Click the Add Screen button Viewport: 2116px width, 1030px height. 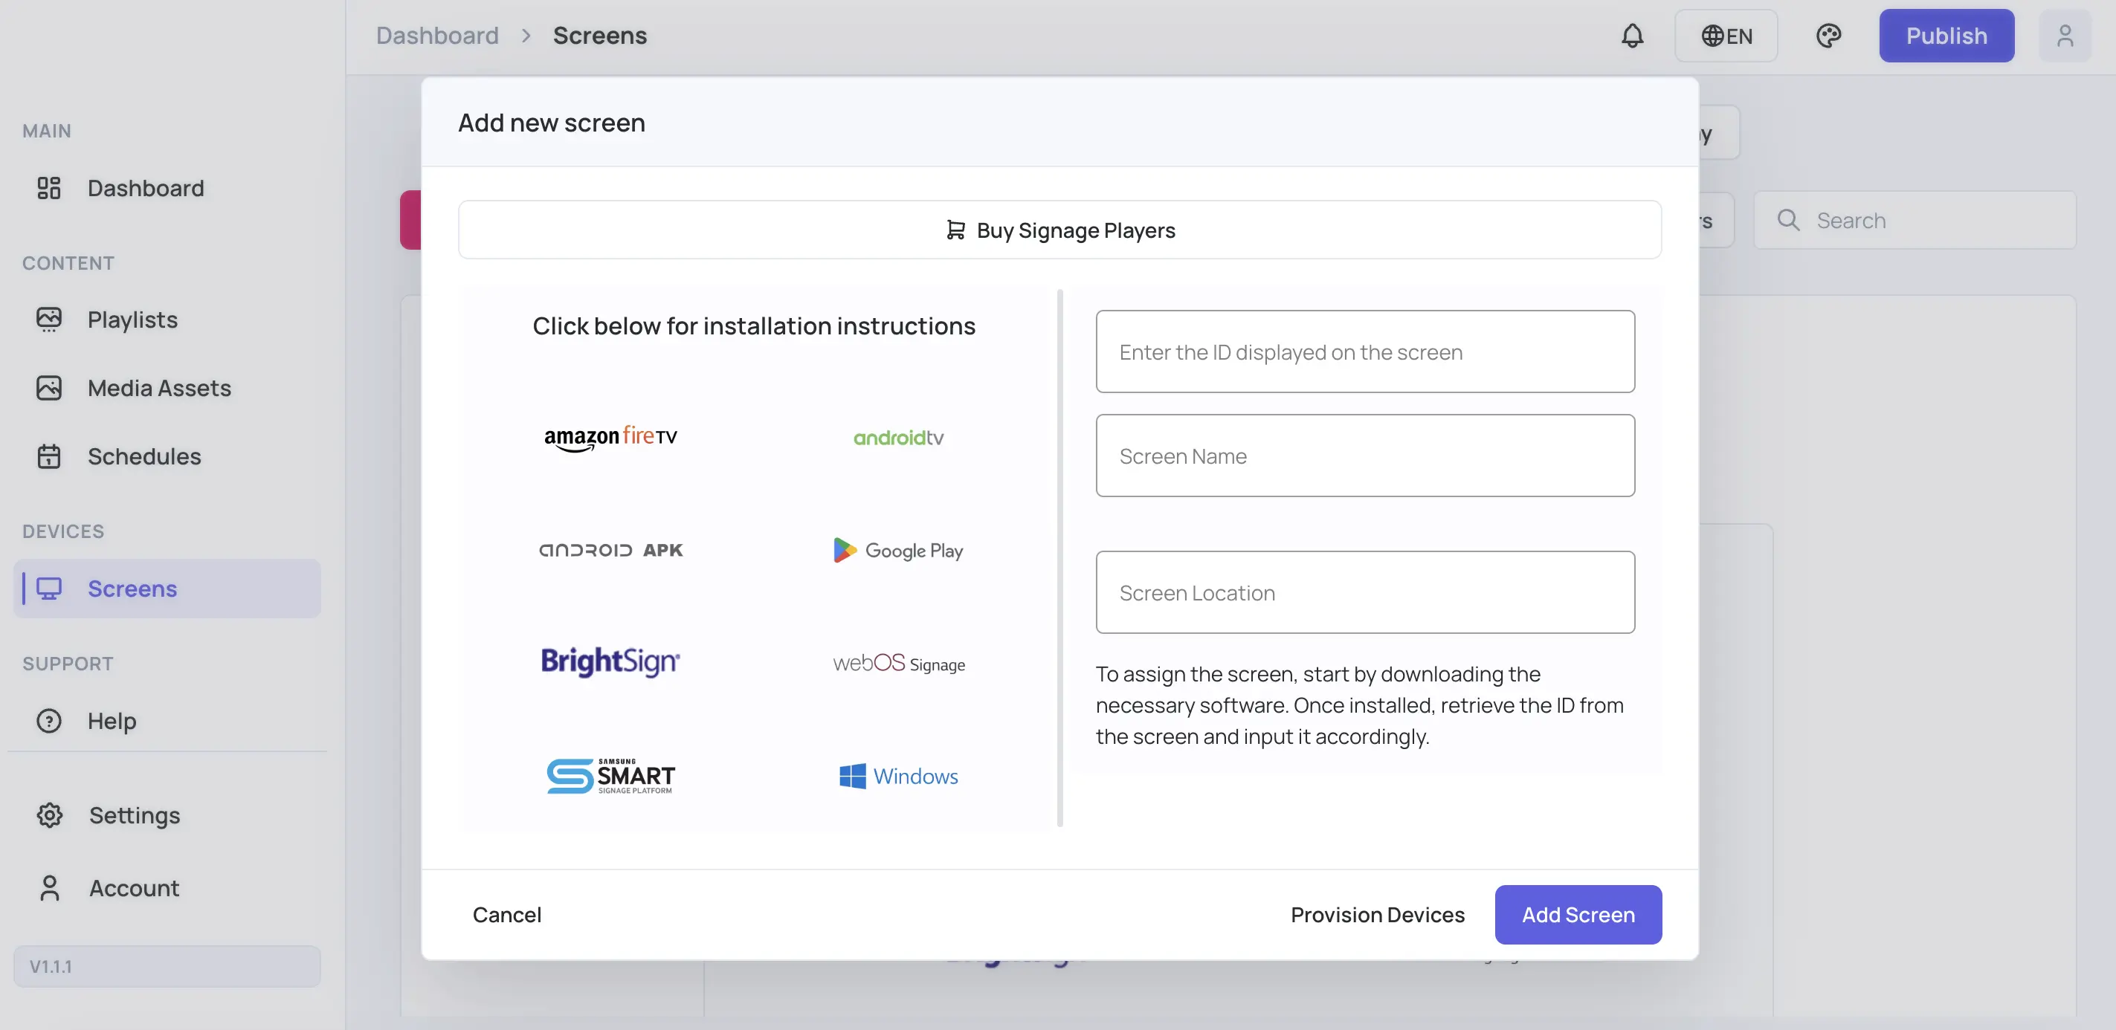pyautogui.click(x=1578, y=914)
